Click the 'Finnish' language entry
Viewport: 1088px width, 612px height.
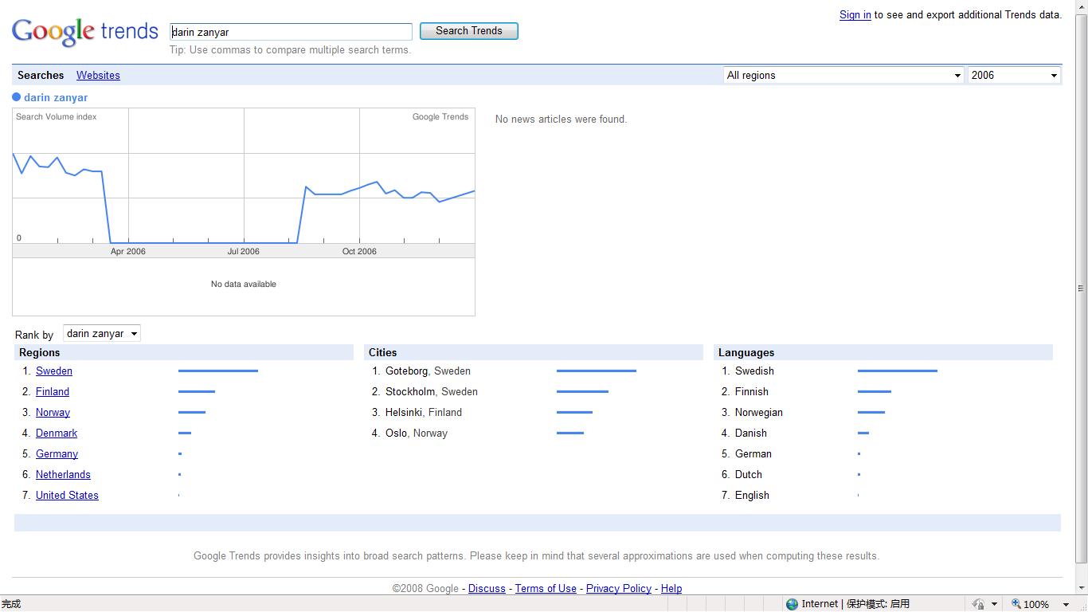pos(752,391)
